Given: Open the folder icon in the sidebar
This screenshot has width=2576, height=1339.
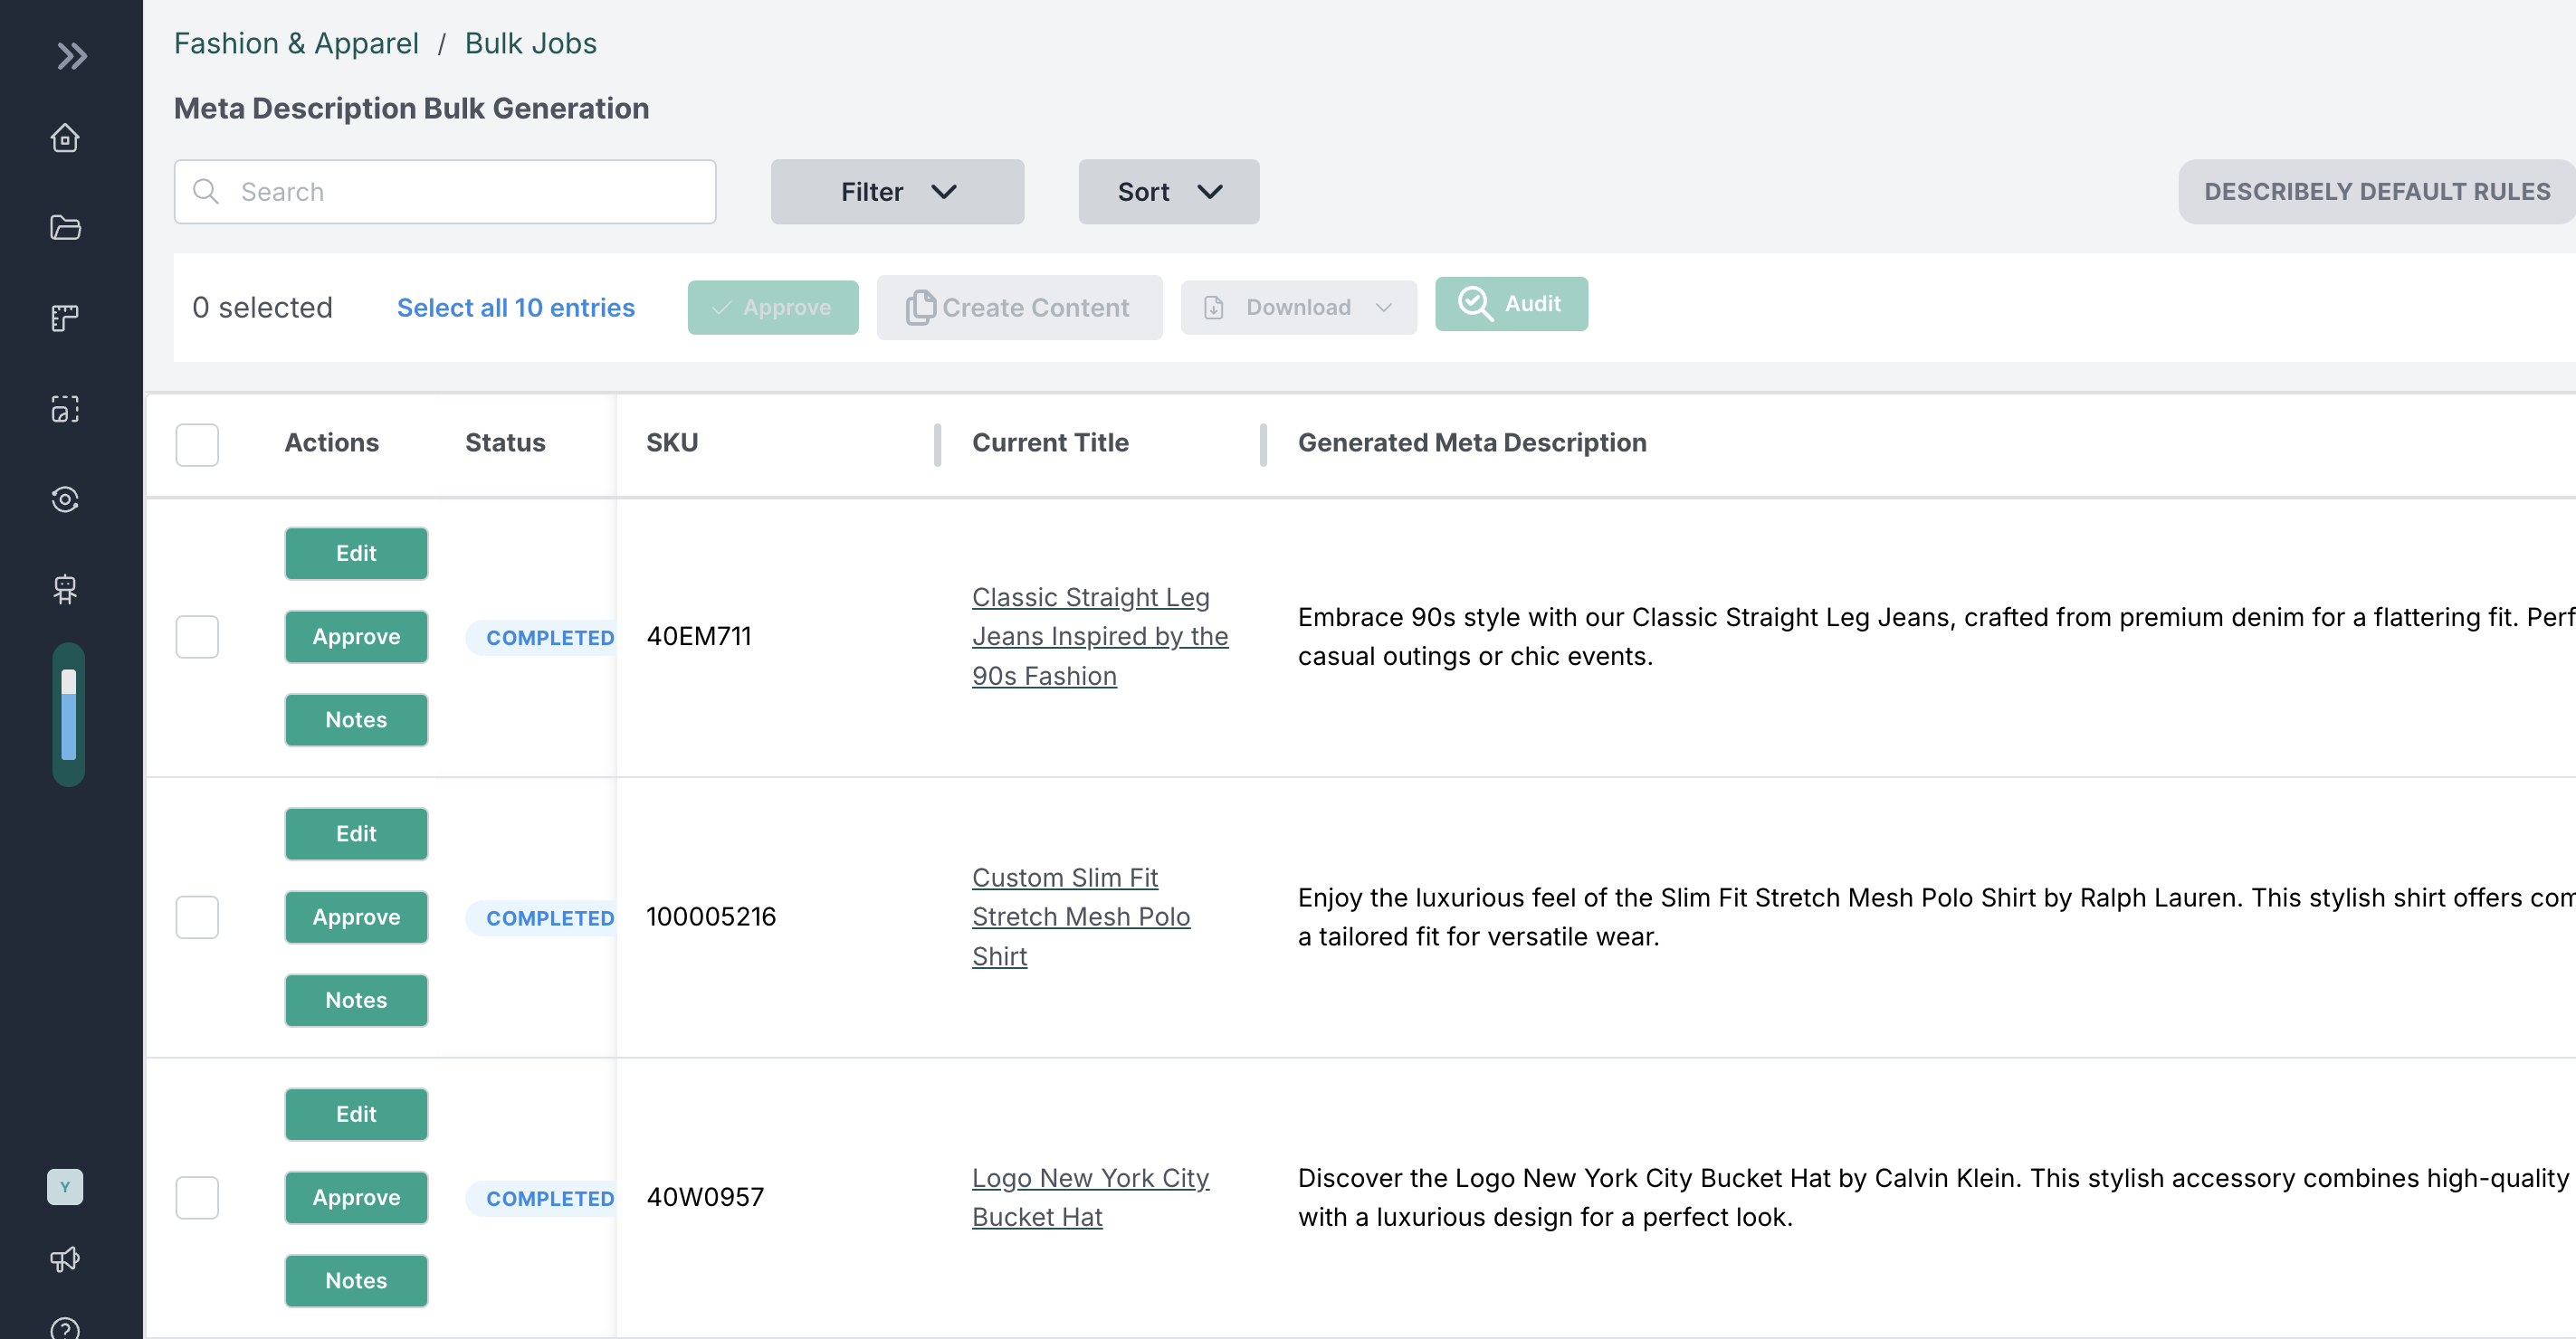Looking at the screenshot, I should coord(65,228).
